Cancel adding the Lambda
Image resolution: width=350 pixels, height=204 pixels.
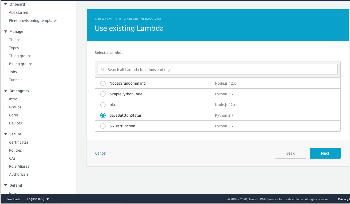tap(101, 153)
